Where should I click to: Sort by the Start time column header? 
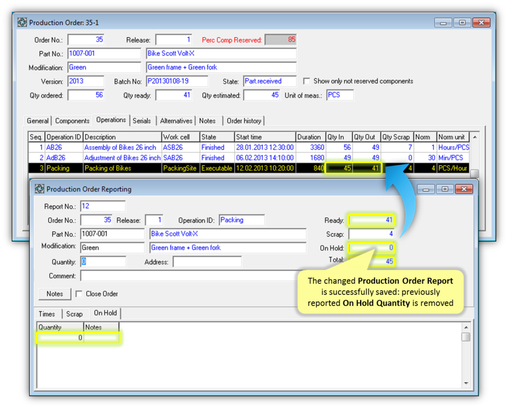click(264, 137)
